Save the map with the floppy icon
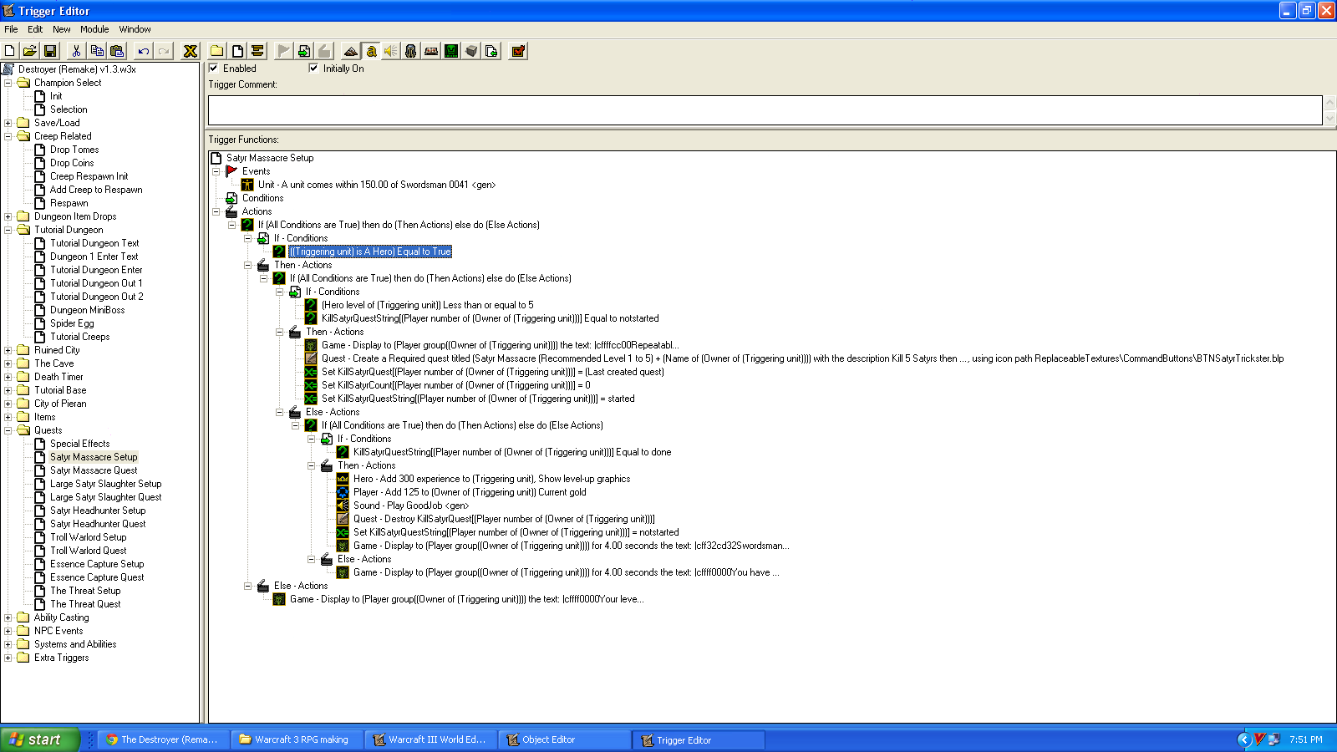The image size is (1337, 752). [x=50, y=51]
